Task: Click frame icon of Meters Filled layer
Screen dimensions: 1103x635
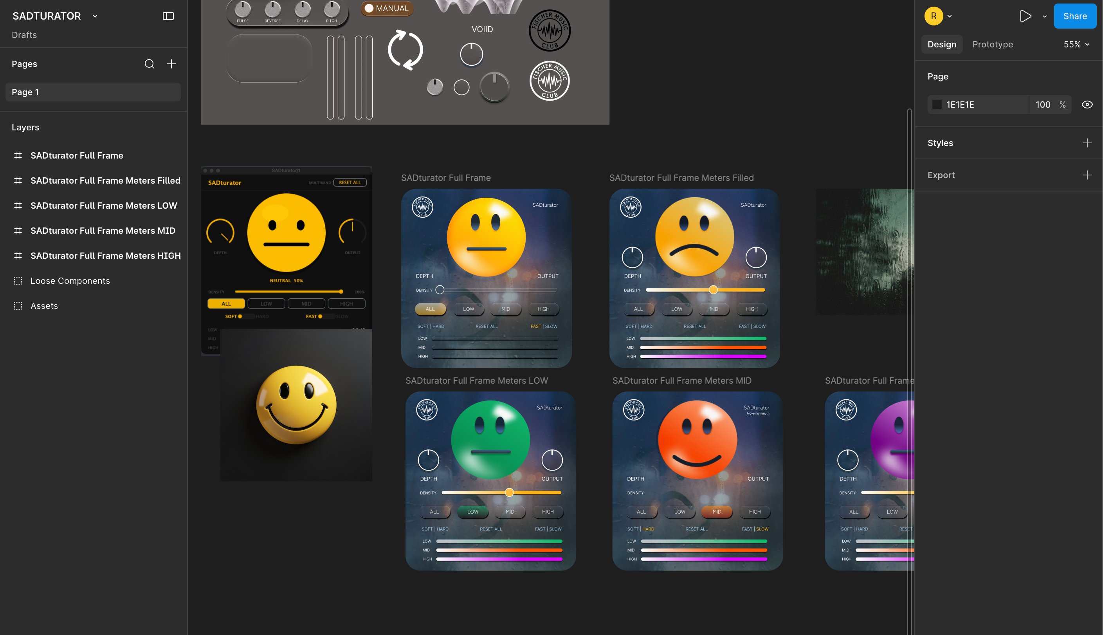Action: click(18, 180)
